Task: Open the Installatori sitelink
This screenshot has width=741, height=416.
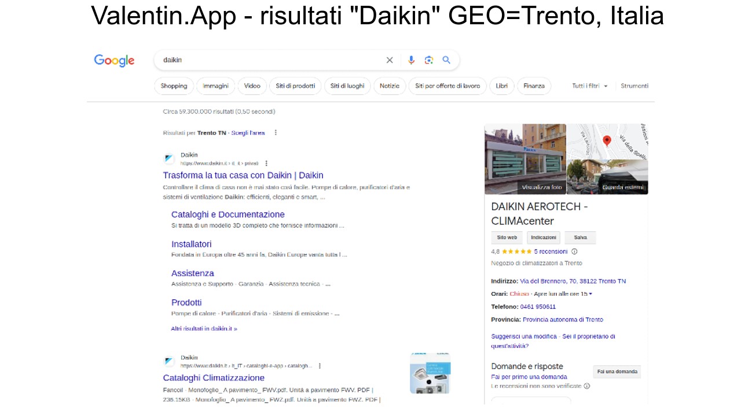Action: coord(192,244)
